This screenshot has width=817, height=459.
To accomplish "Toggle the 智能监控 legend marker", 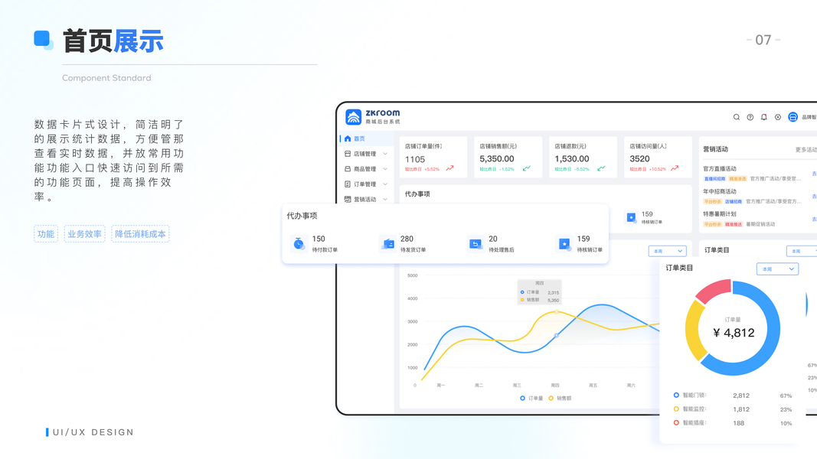I will coord(676,409).
